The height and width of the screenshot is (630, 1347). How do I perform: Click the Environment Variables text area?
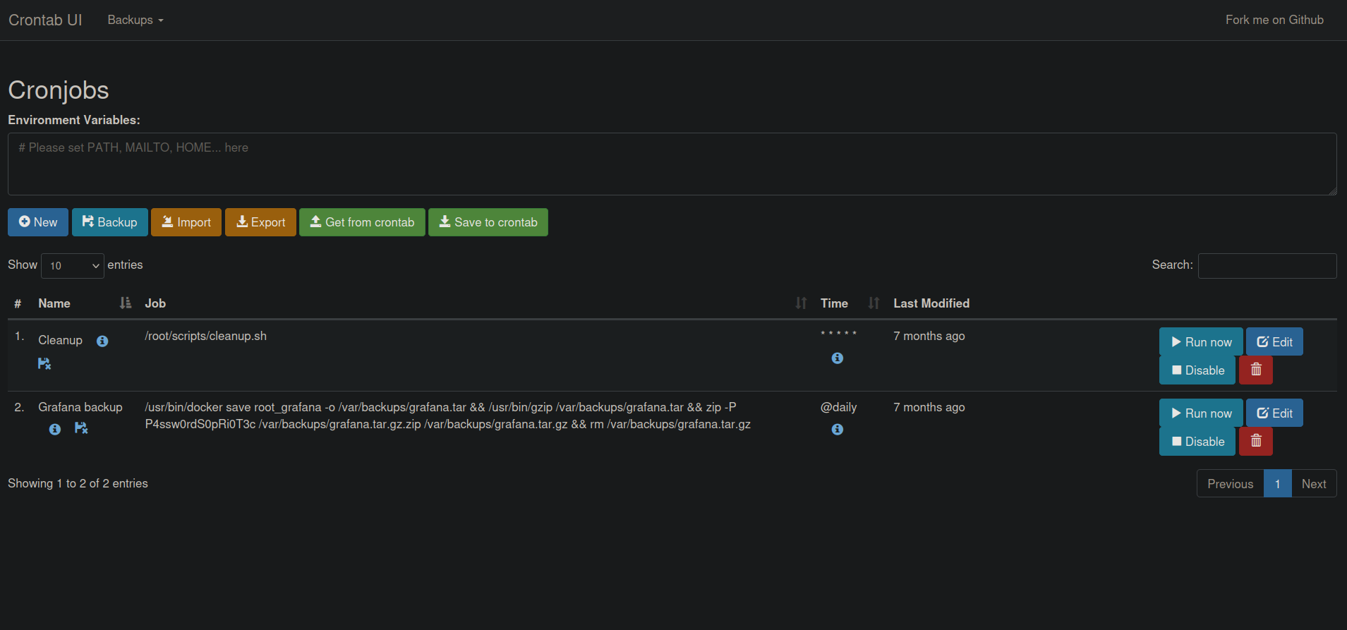[672, 164]
